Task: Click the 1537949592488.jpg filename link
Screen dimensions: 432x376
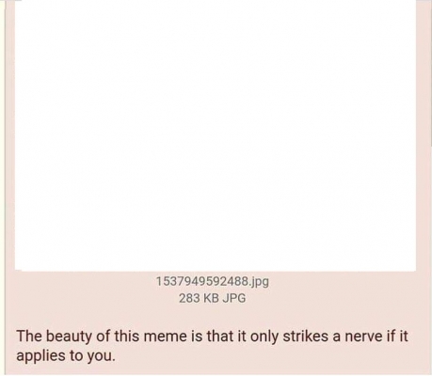Action: (213, 281)
